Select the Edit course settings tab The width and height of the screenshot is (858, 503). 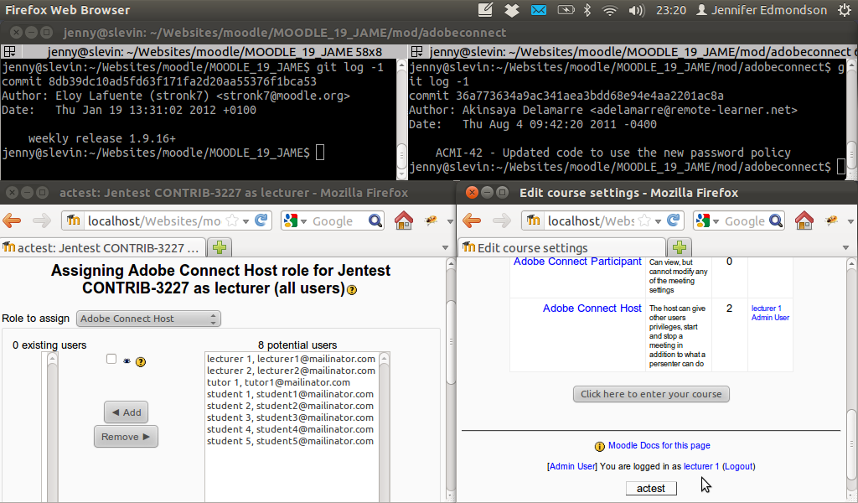click(x=562, y=247)
